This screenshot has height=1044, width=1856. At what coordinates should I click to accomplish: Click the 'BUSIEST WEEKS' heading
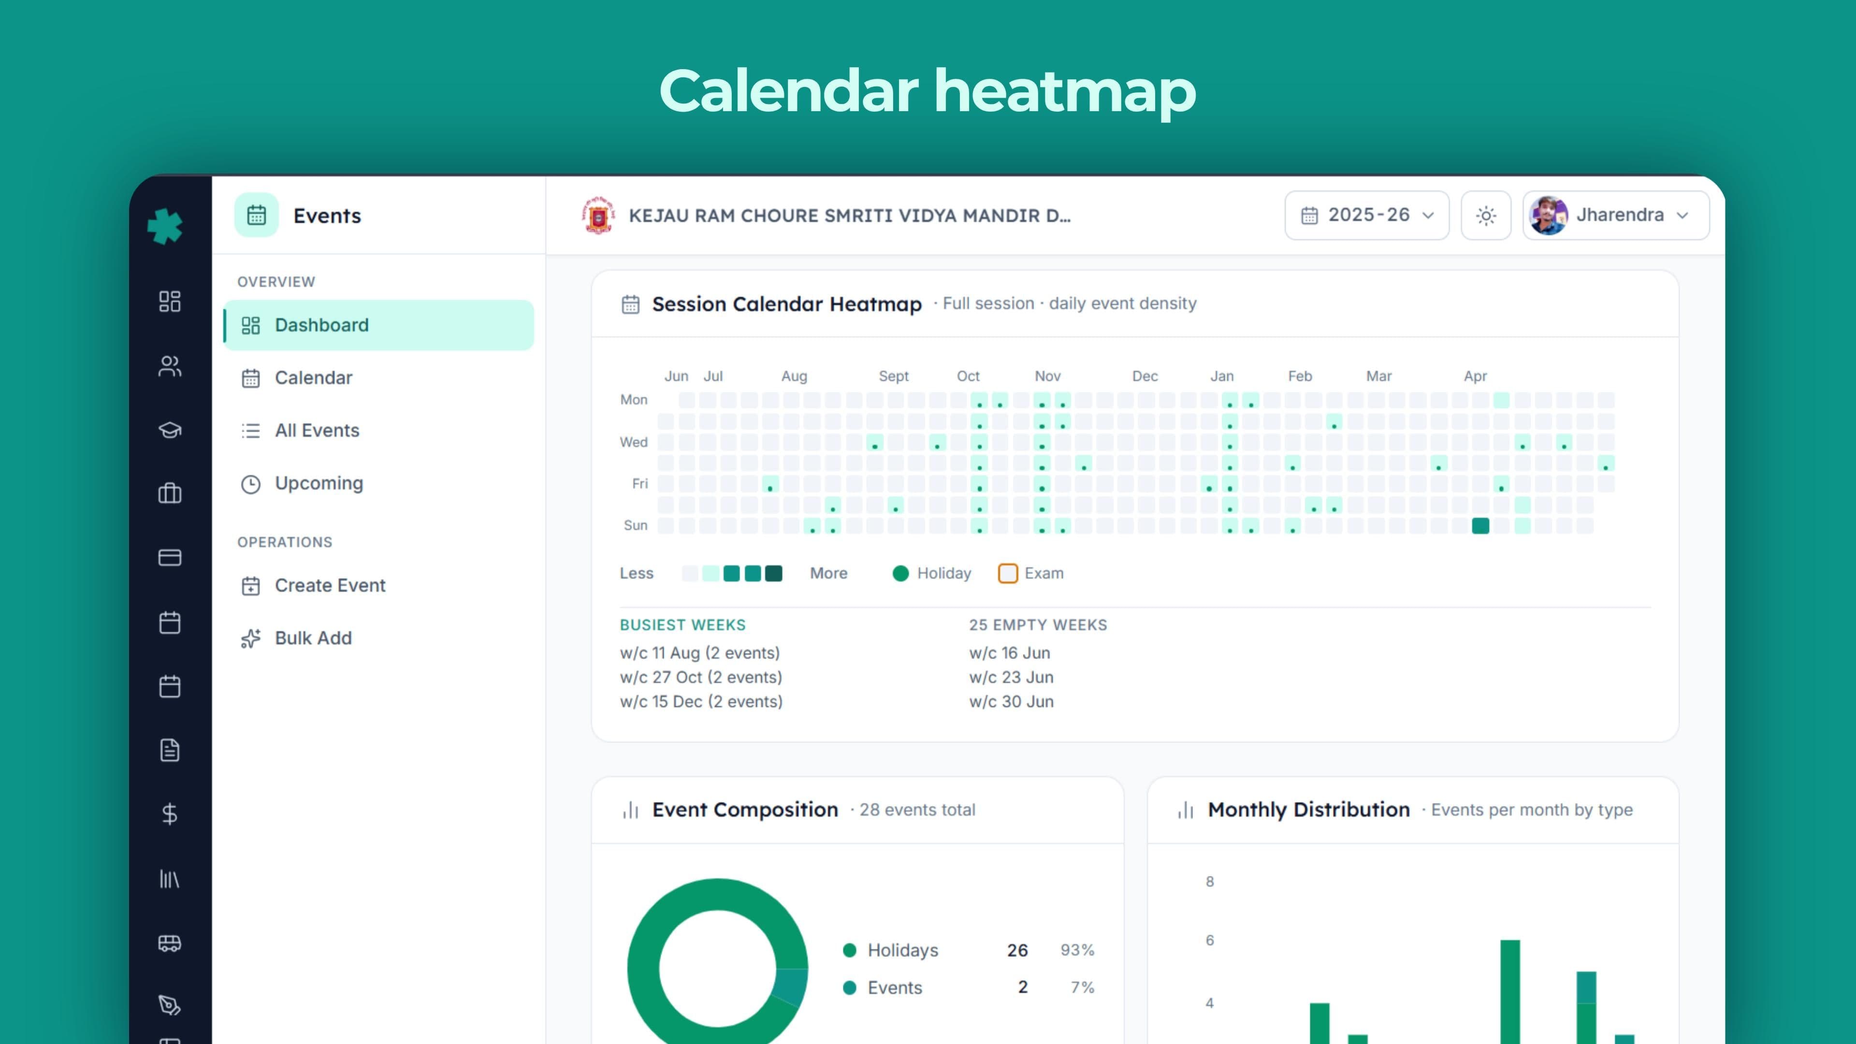(x=682, y=624)
